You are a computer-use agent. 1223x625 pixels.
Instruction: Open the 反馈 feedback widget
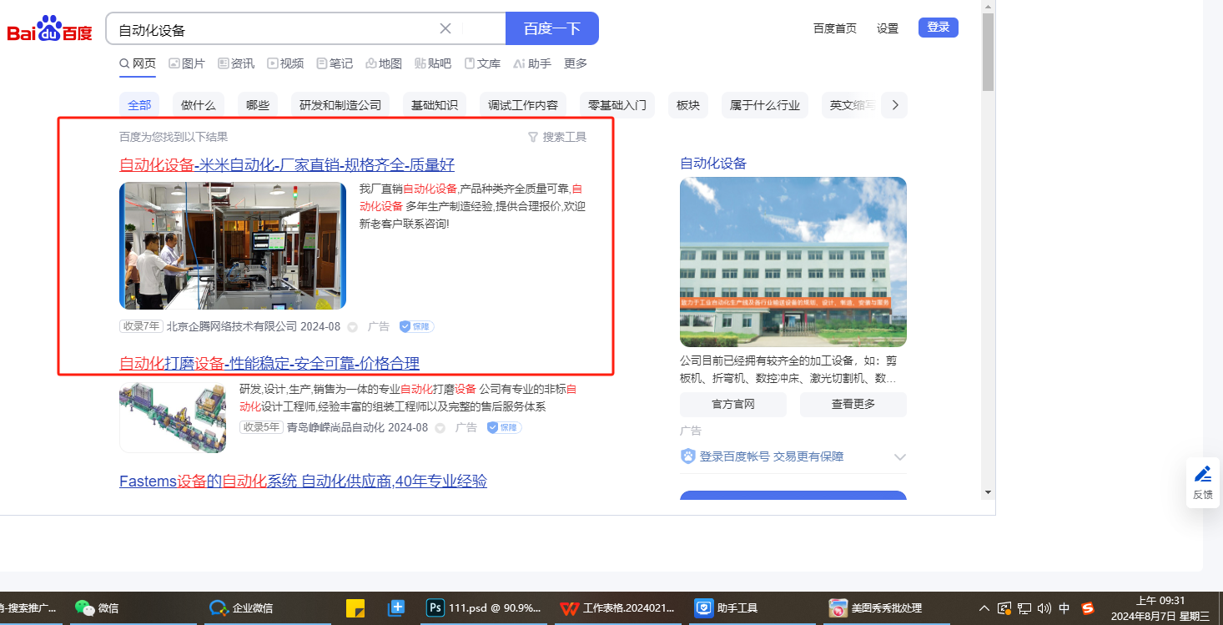click(x=1203, y=482)
